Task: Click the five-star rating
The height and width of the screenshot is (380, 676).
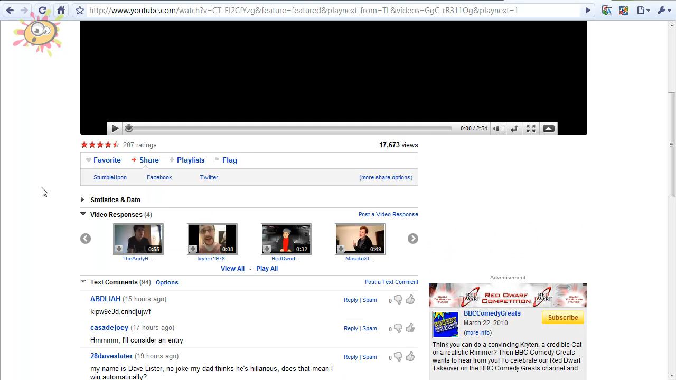Action: click(x=100, y=145)
